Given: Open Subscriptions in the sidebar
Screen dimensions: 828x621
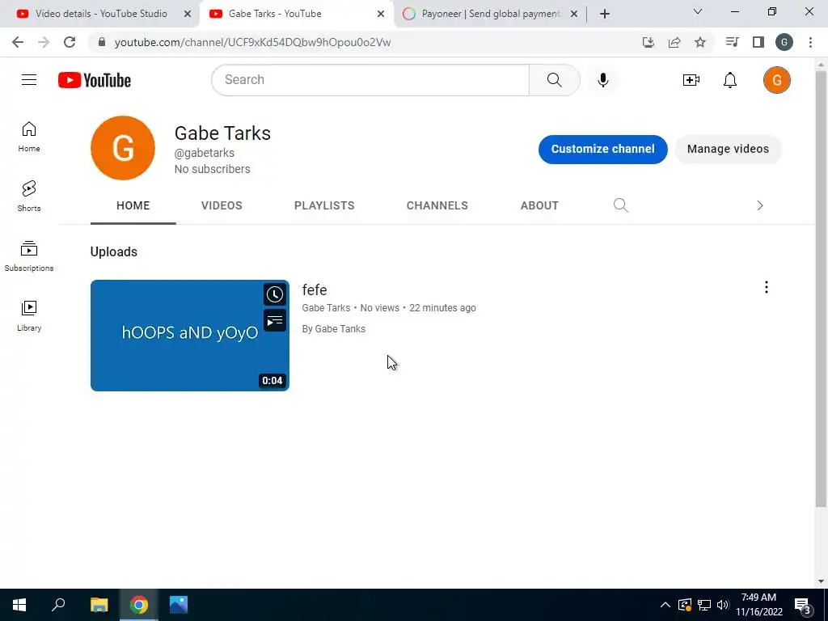Looking at the screenshot, I should point(29,256).
